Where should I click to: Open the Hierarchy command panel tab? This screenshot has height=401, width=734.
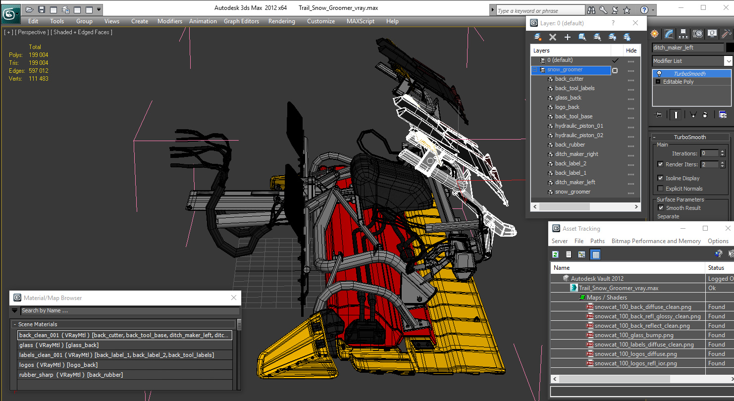tap(683, 34)
